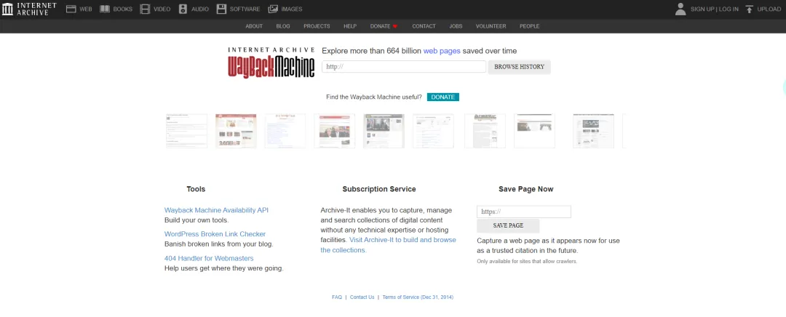Open the ninth site thumbnail in carousel
Screen dimensions: 786x317
coord(594,131)
